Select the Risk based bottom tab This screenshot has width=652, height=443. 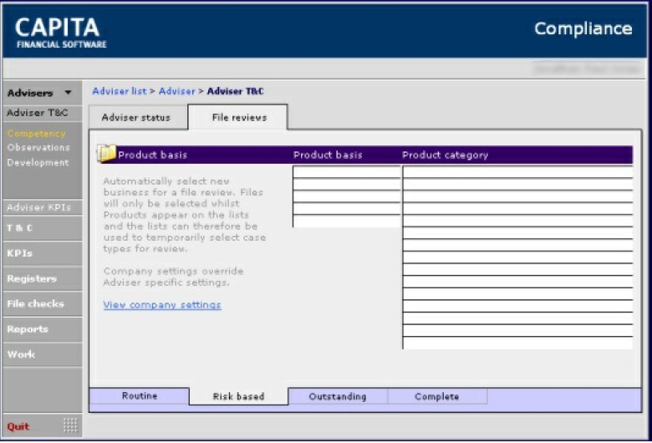pos(238,397)
